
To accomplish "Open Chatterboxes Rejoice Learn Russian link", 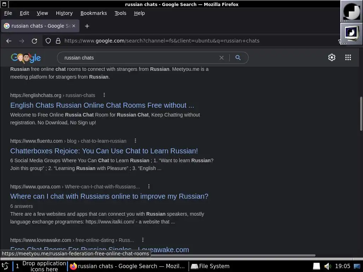I will pyautogui.click(x=104, y=151).
